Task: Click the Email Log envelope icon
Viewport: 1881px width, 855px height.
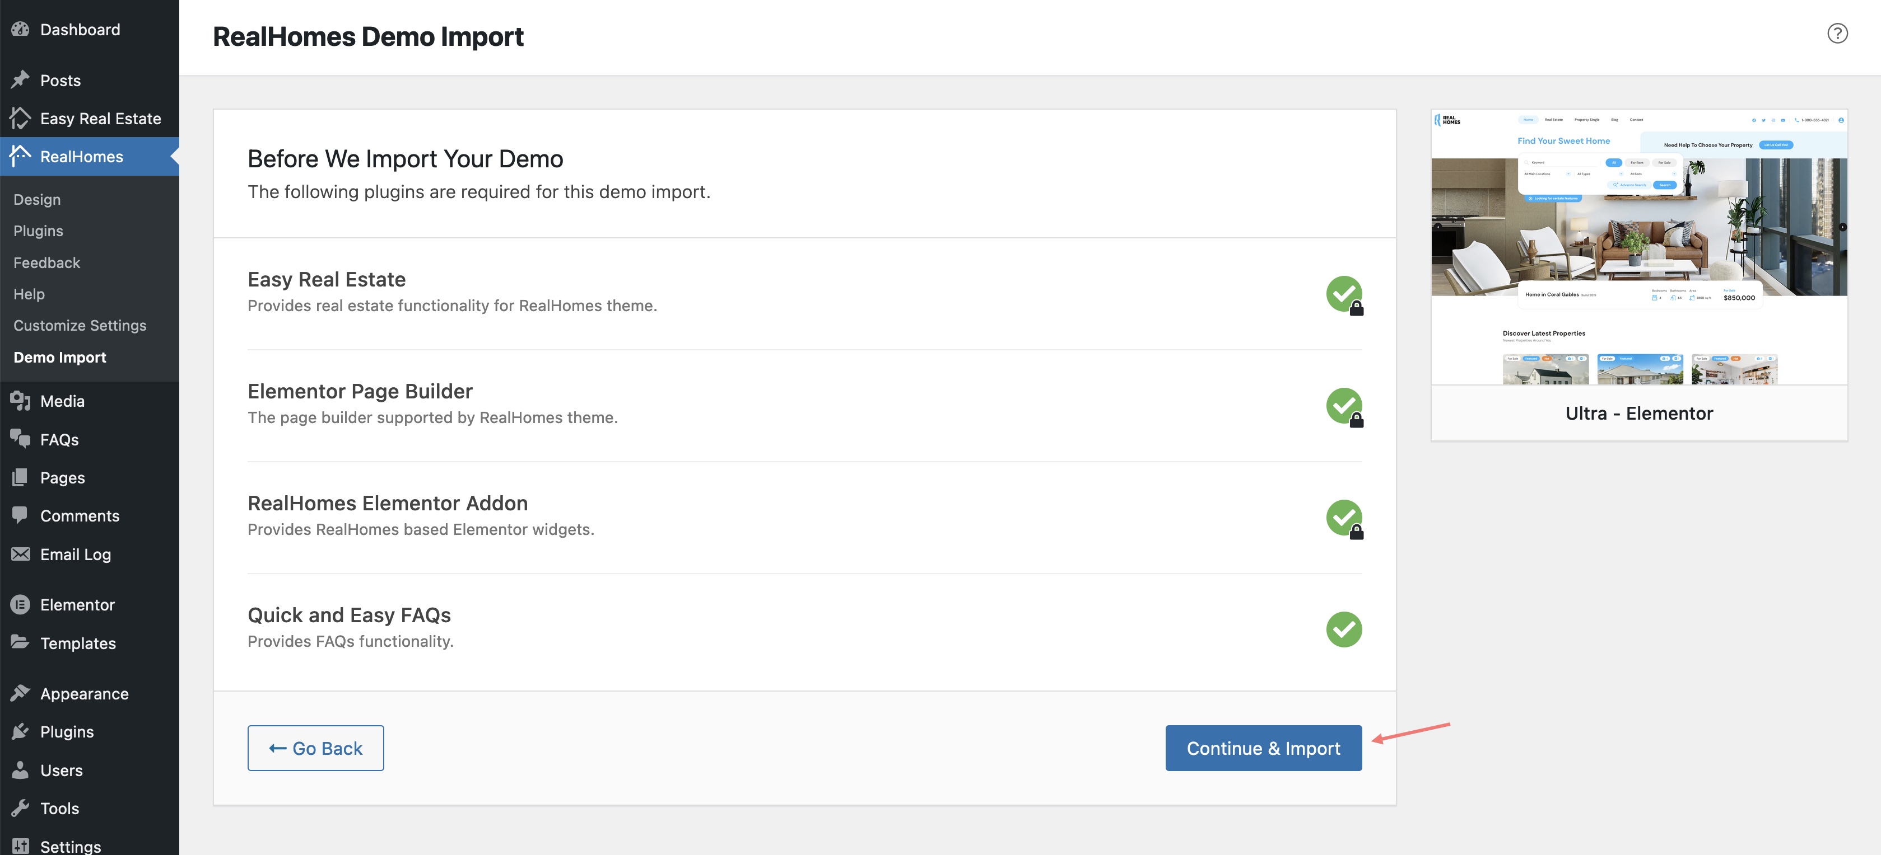Action: (x=20, y=554)
